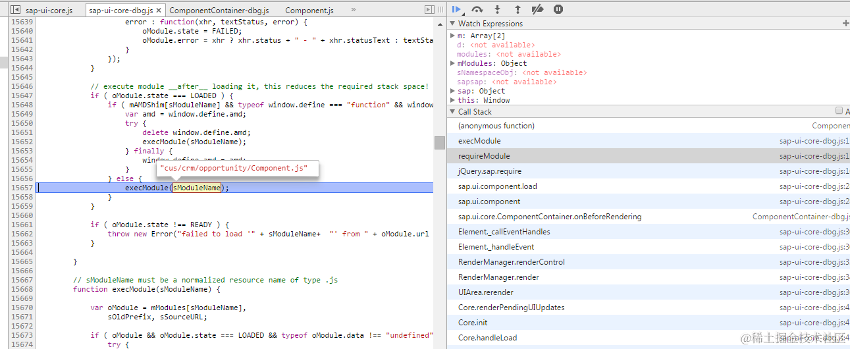The image size is (850, 349).
Task: Select the UIArea.rerender stack frame
Action: coord(649,292)
